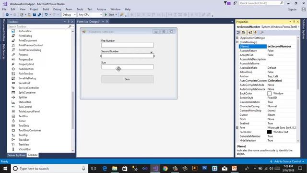This screenshot has height=173, width=307.
Task: Open the Analyze menu
Action: (x=101, y=9)
